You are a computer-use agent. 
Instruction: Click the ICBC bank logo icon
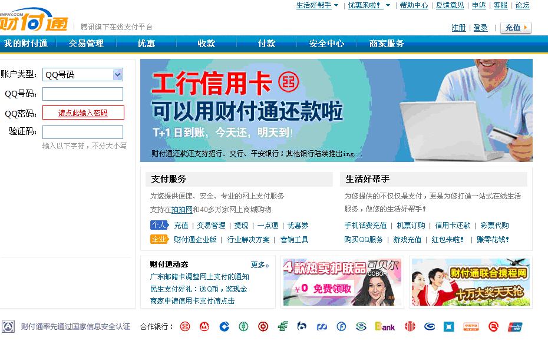[185, 326]
